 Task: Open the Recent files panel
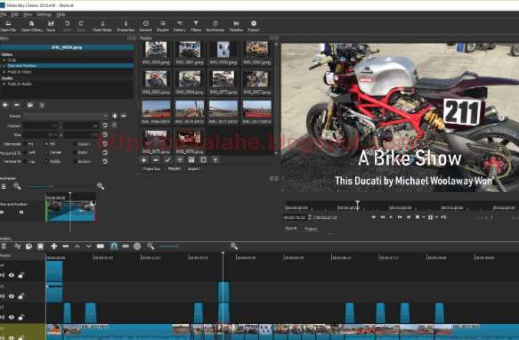146,26
